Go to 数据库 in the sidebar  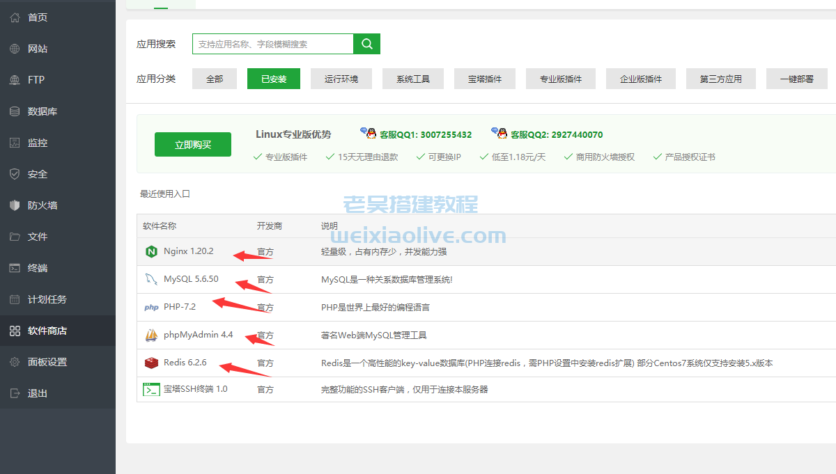pos(42,111)
